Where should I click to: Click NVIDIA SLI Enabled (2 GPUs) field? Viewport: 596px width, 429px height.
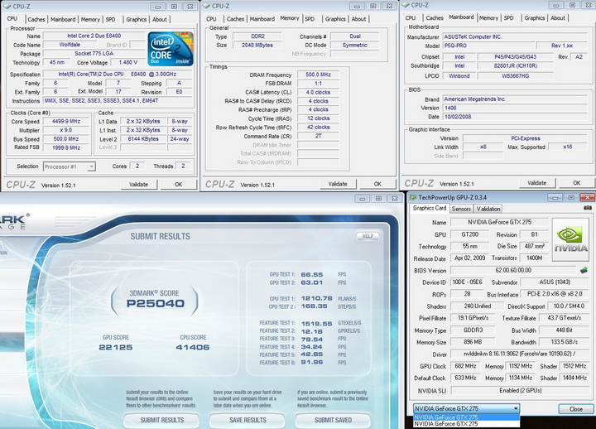pyautogui.click(x=521, y=391)
